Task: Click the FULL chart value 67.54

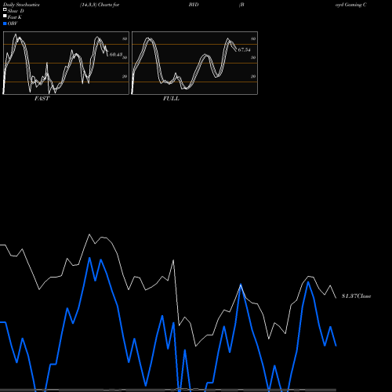Action: click(244, 49)
